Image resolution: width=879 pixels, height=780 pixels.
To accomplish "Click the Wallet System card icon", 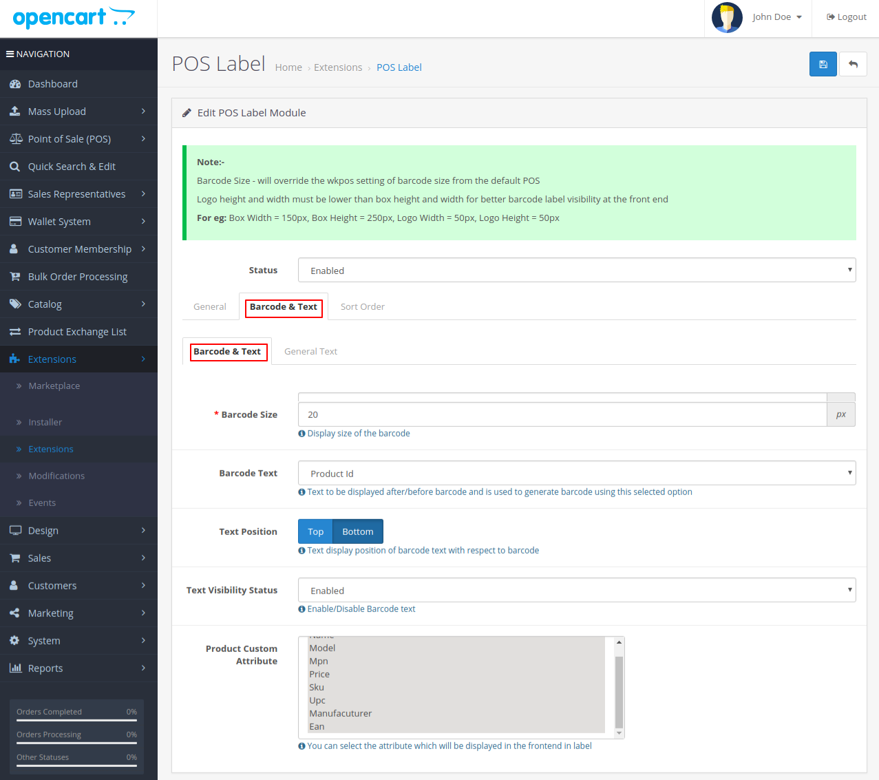I will [15, 222].
